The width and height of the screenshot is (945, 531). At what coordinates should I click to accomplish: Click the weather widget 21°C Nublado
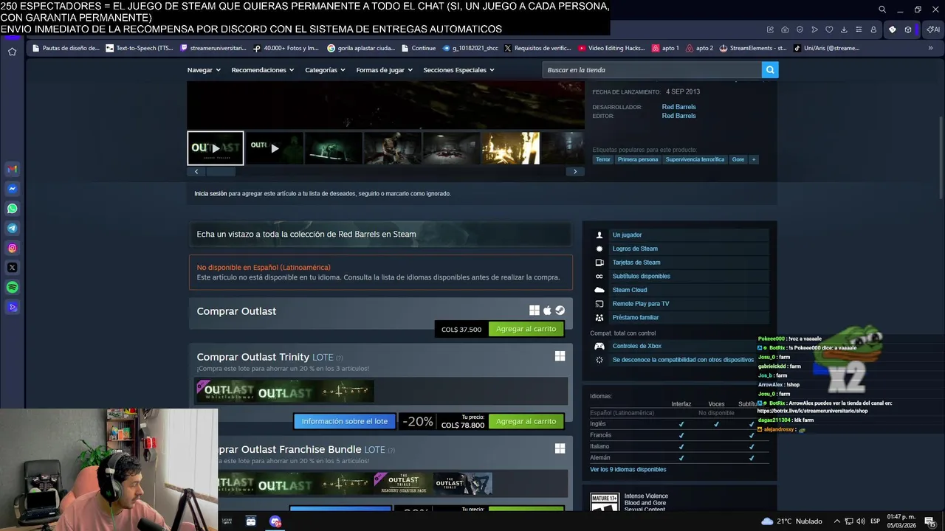[790, 521]
